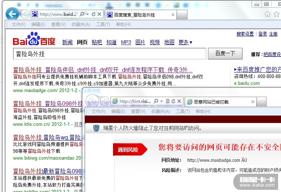The height and width of the screenshot is (192, 281).
Task: Open new tab in blocked-site window
Action: coord(261,102)
